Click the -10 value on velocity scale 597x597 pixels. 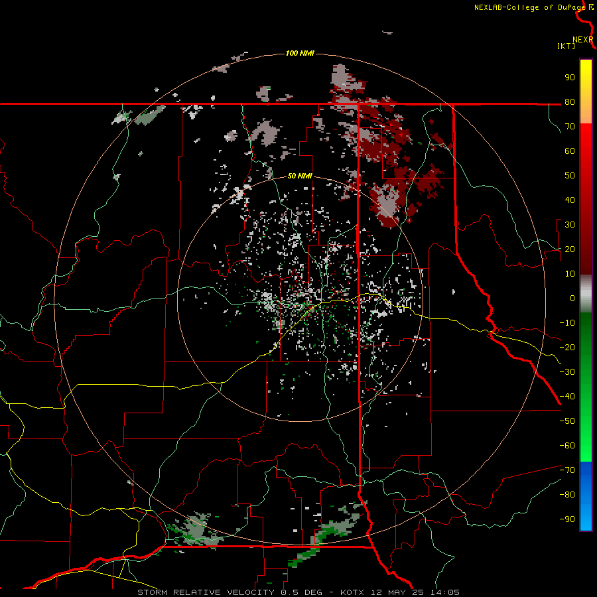point(567,323)
